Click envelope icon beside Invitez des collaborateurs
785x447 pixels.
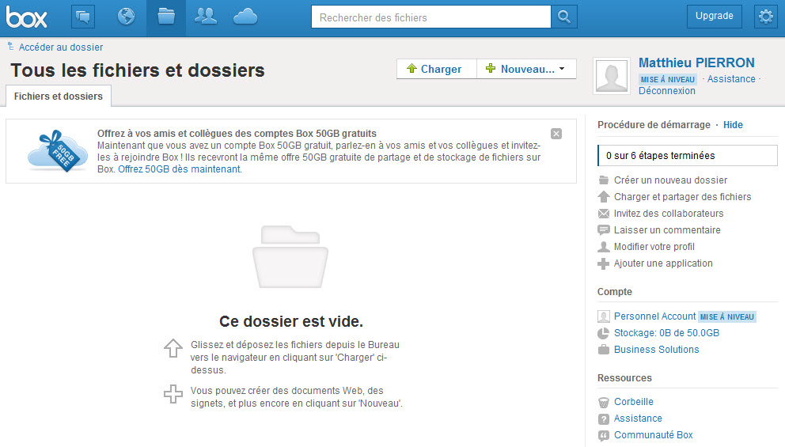click(x=604, y=214)
